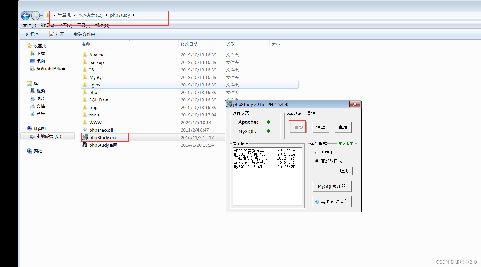
Task: Click the Apache green status indicator
Action: (x=269, y=122)
